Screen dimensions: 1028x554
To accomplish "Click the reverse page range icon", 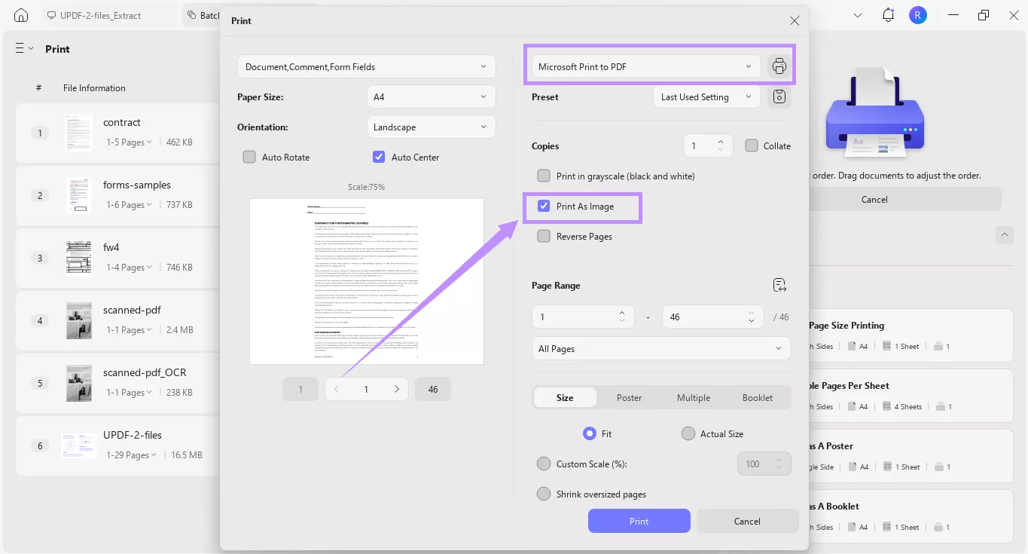I will click(x=779, y=285).
